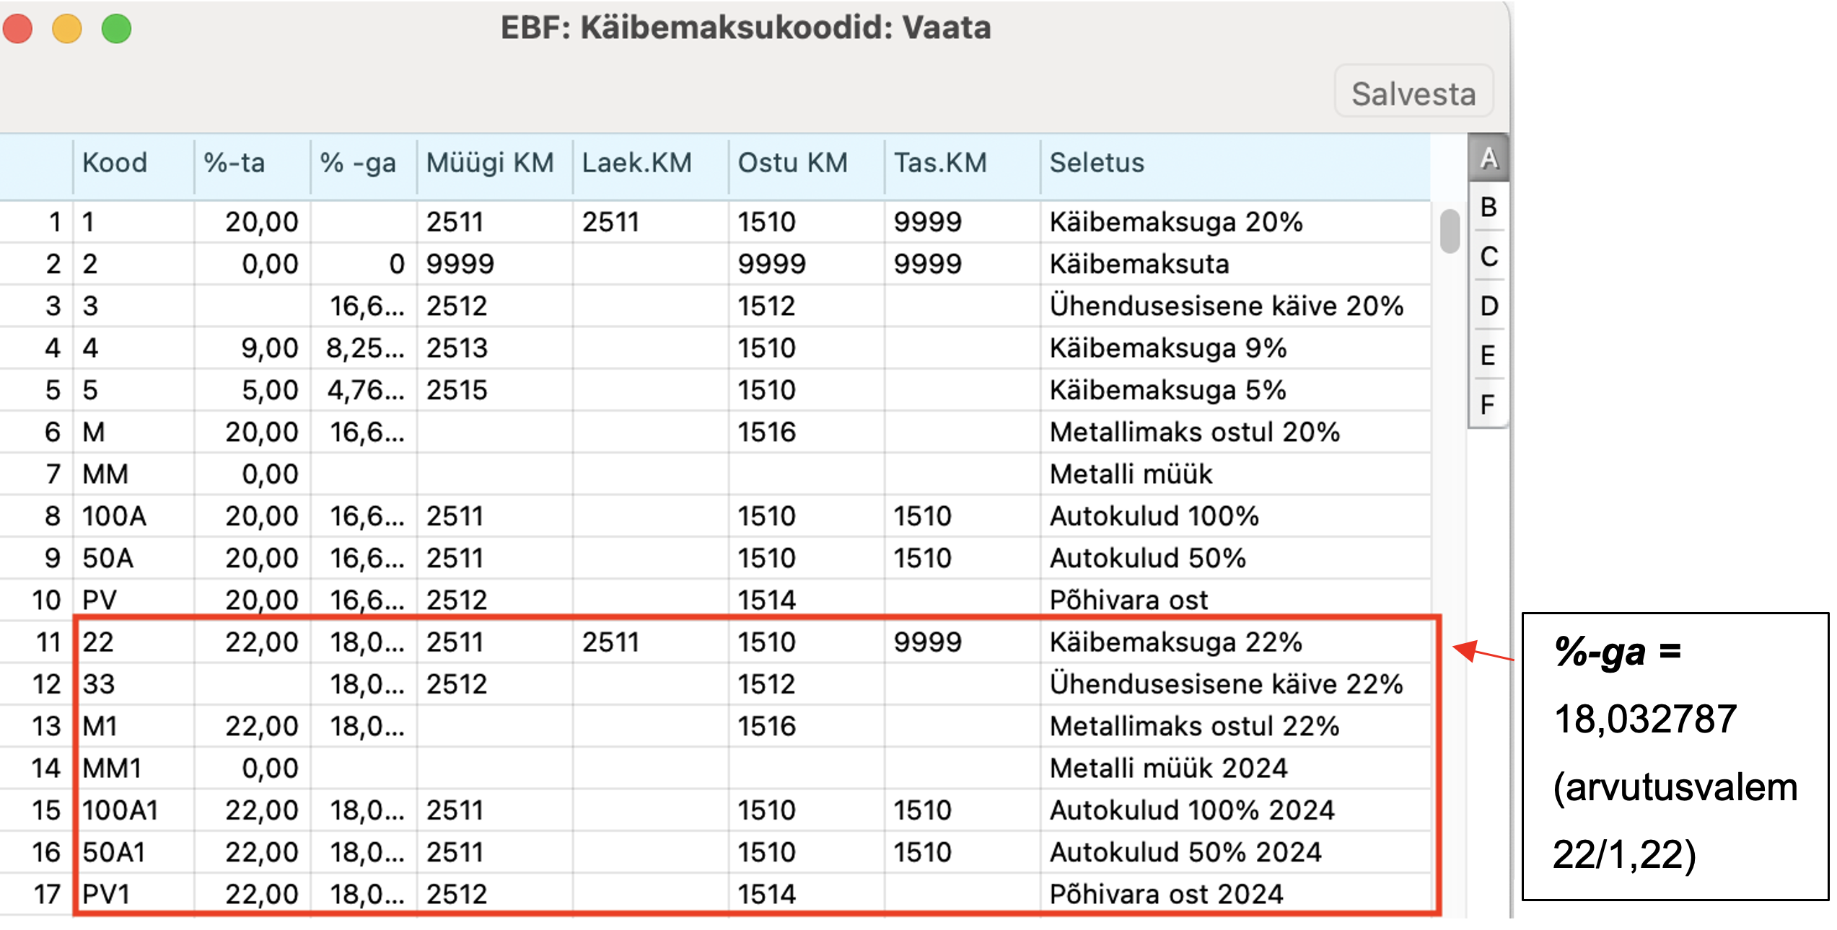1837x930 pixels.
Task: Select tab E
Action: (x=1488, y=355)
